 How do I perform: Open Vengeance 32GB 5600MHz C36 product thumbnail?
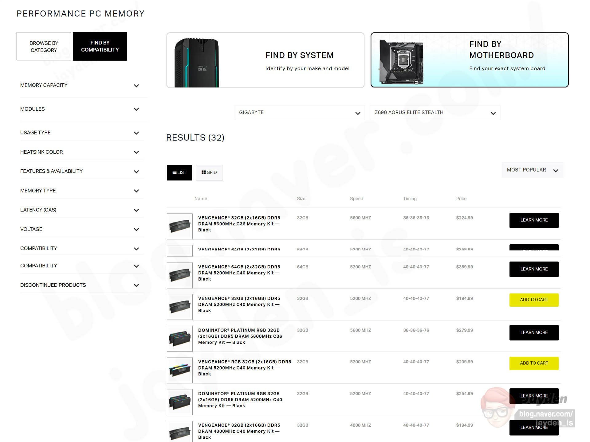(180, 226)
